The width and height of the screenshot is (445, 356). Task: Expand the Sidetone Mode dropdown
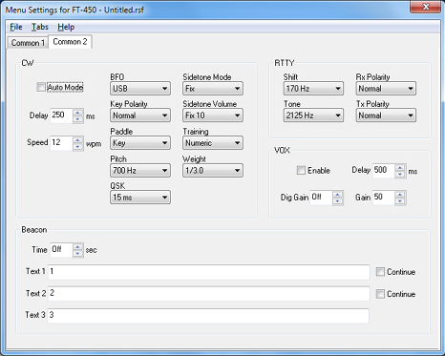coord(213,89)
